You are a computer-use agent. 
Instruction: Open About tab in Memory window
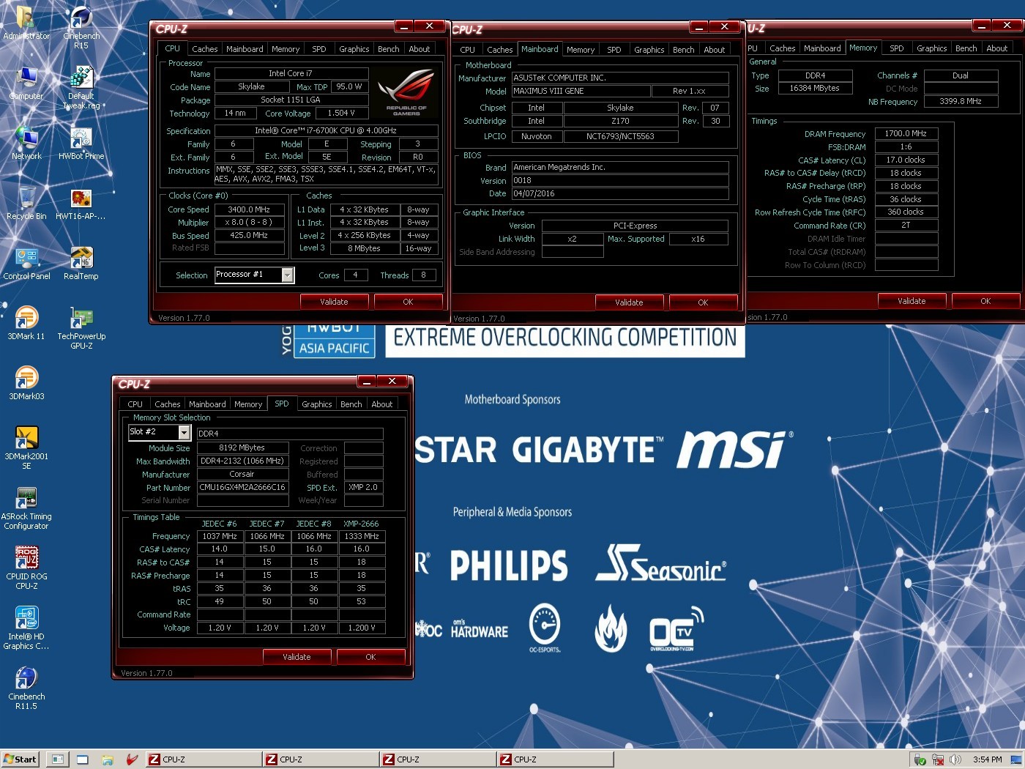coord(996,48)
